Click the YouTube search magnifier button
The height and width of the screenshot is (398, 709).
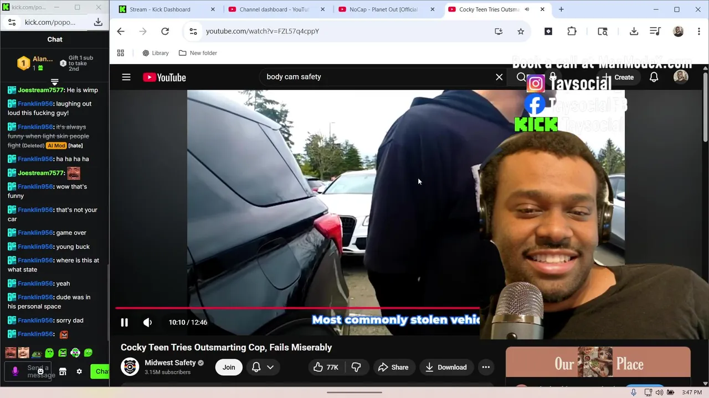pyautogui.click(x=521, y=77)
